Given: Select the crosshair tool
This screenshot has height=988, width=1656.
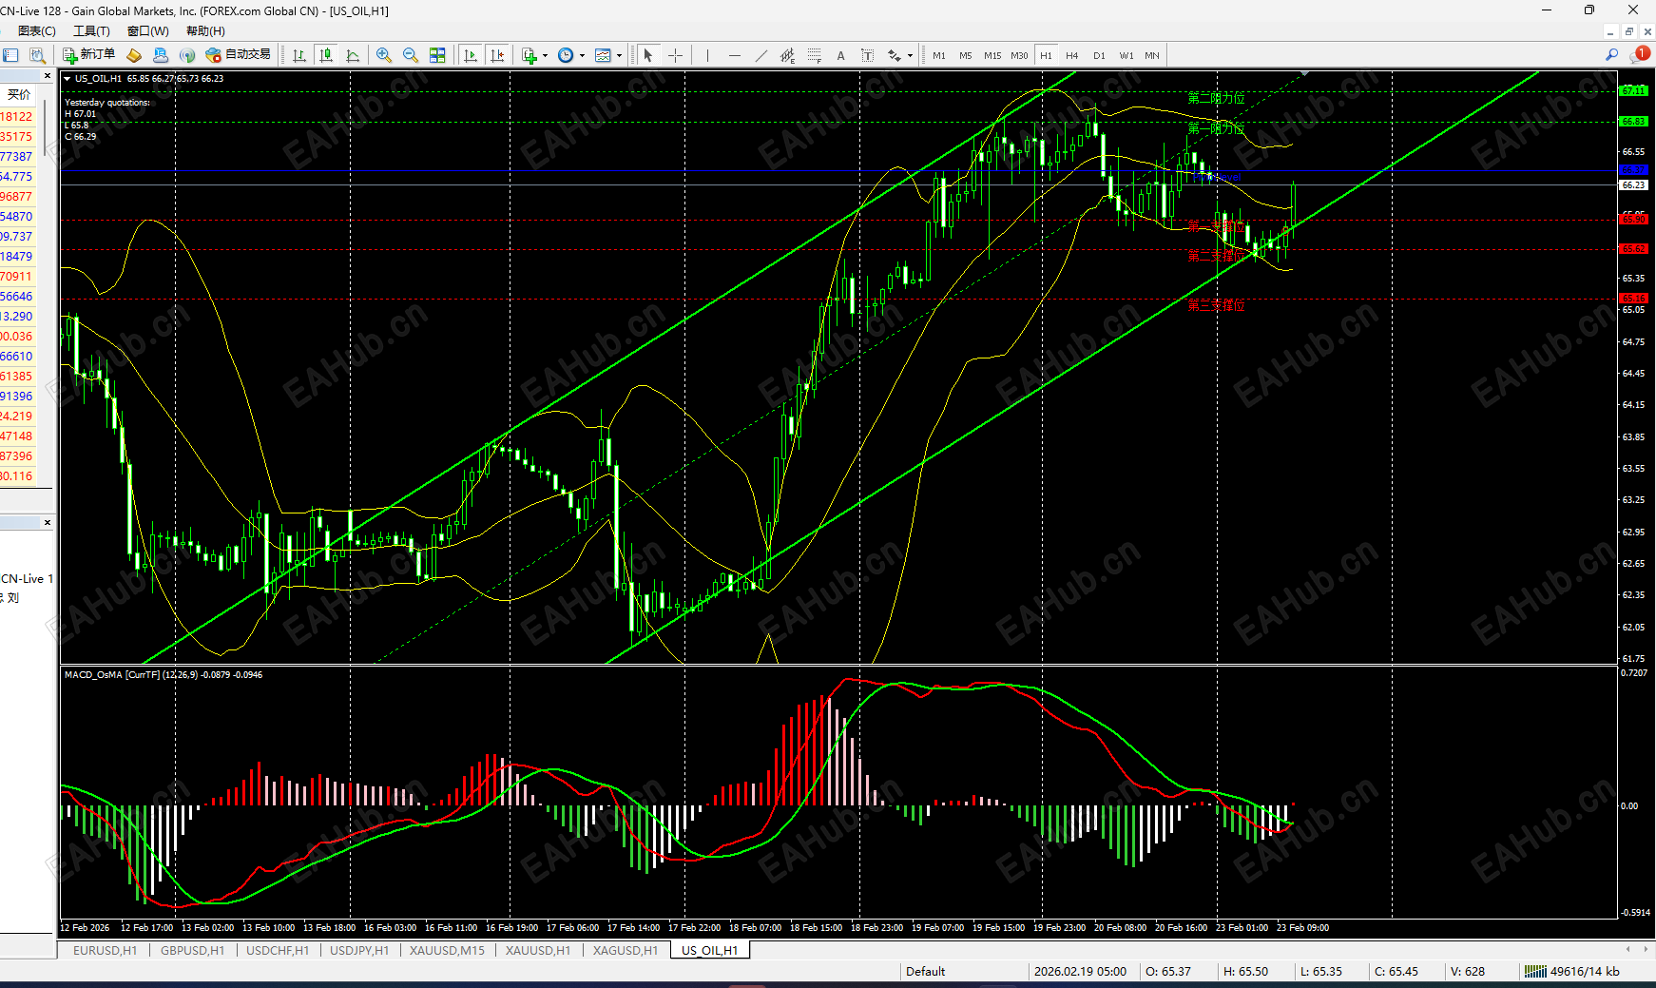Looking at the screenshot, I should (x=675, y=55).
